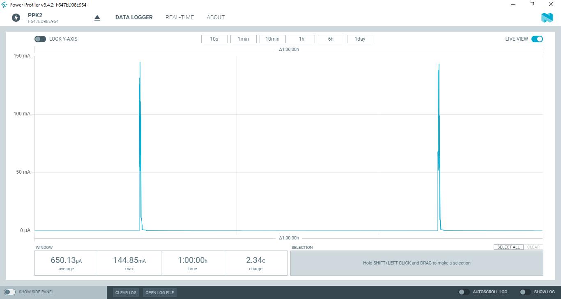The width and height of the screenshot is (561, 299).
Task: Click the eject device triangle icon
Action: click(x=97, y=18)
